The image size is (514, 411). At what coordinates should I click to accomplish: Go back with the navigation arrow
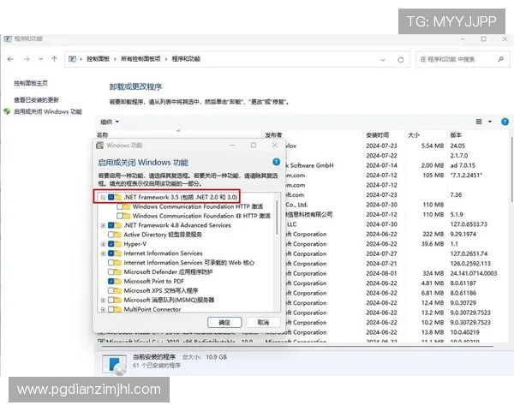(x=10, y=59)
